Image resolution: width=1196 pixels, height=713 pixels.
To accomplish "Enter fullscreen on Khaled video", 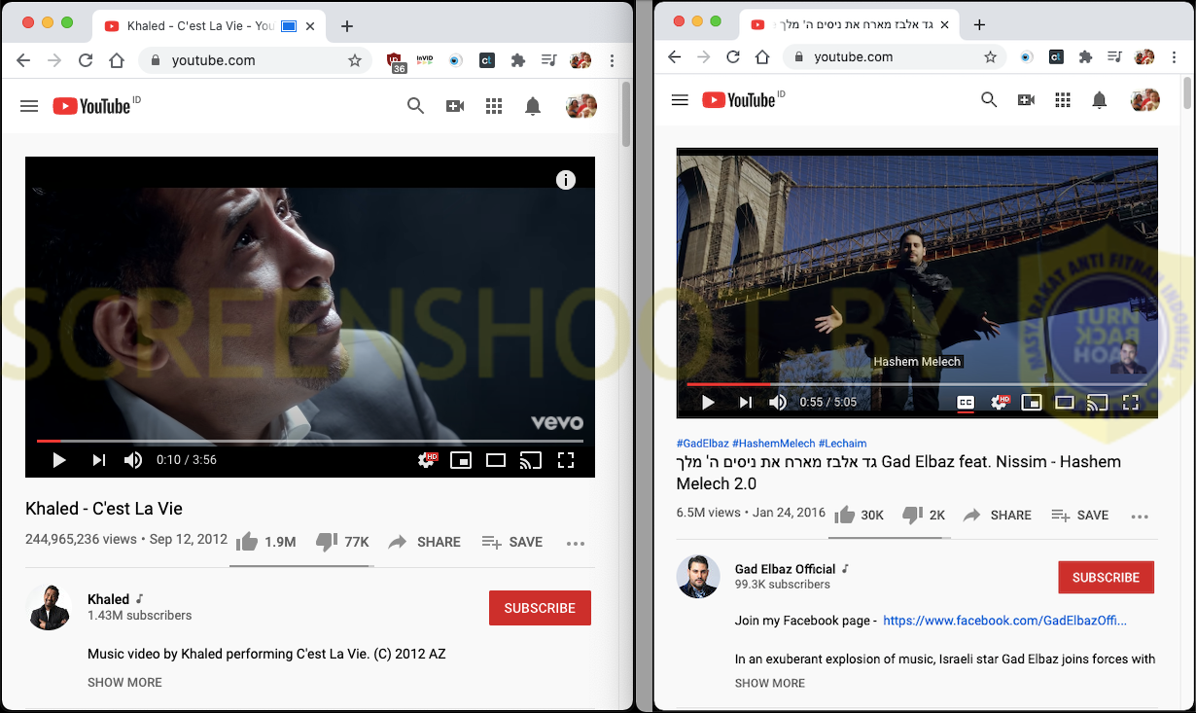I will (566, 460).
